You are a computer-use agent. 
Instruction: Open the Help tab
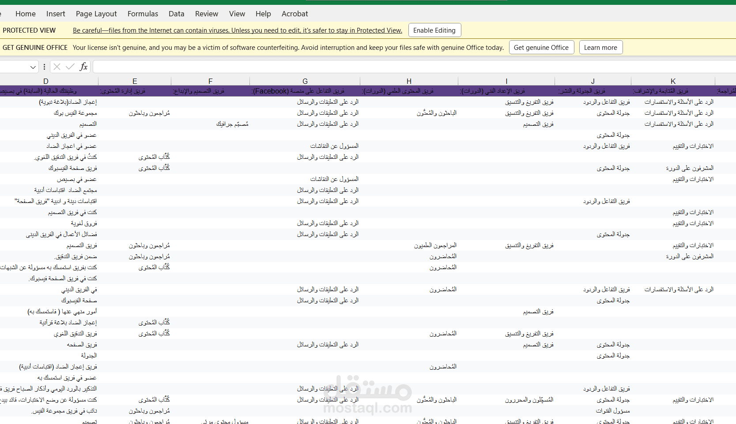click(x=263, y=14)
